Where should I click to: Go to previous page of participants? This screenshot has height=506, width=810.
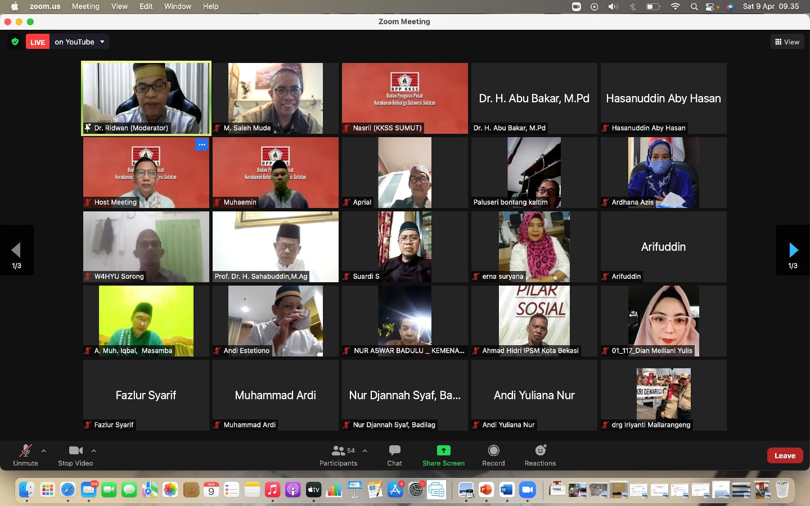click(16, 250)
